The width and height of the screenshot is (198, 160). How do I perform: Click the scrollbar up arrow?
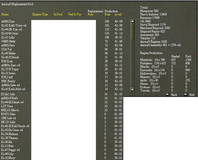[x=133, y=21]
